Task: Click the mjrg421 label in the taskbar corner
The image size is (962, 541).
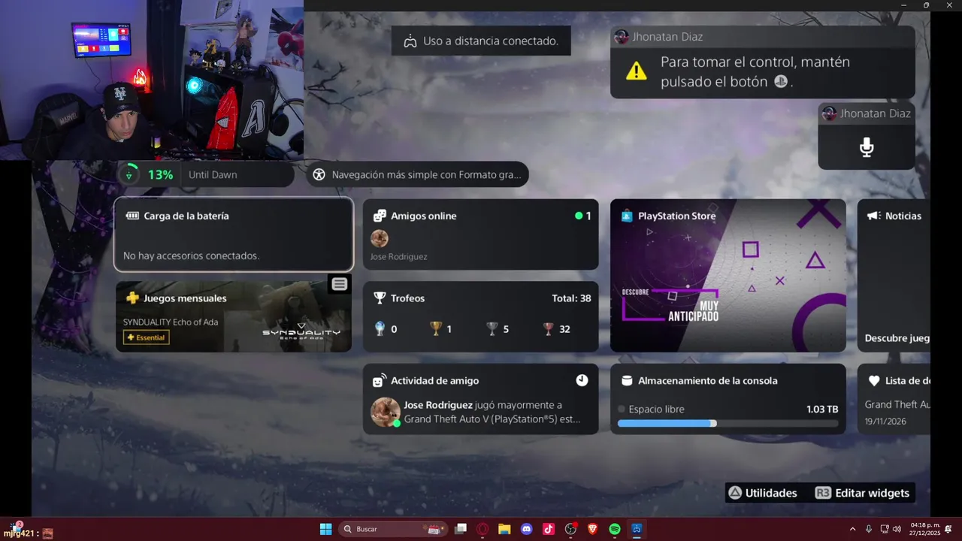Action: (19, 533)
